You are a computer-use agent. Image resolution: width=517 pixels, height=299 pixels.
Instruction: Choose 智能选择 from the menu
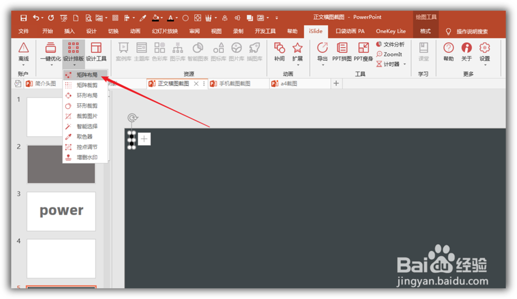tap(85, 126)
